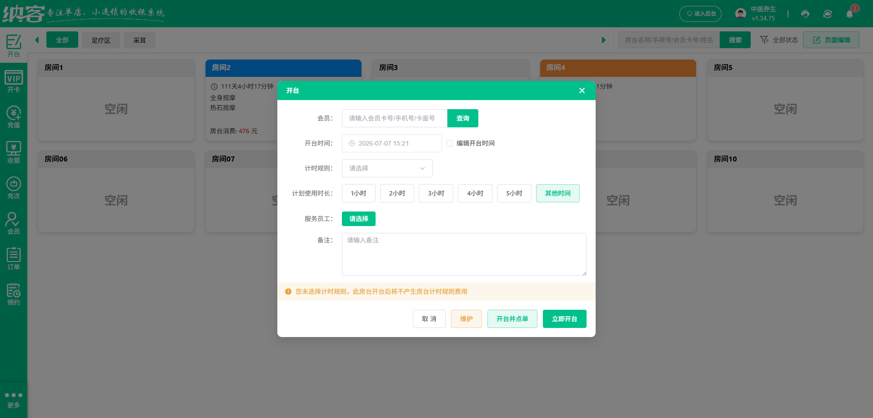Select the 采耳 area tab
The height and width of the screenshot is (418, 873).
tap(140, 40)
